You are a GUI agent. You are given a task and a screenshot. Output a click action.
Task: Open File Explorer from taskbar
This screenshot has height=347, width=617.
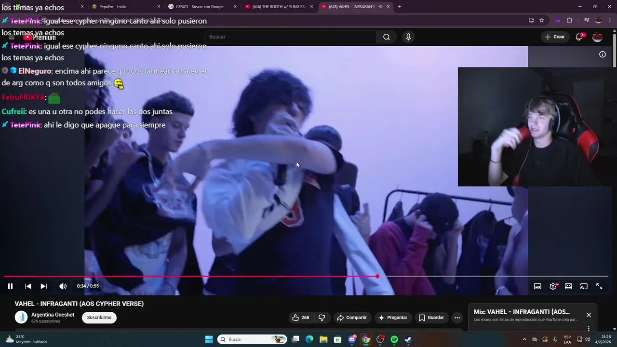point(323,339)
